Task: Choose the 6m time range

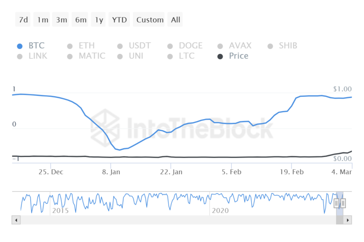Action: (x=80, y=20)
